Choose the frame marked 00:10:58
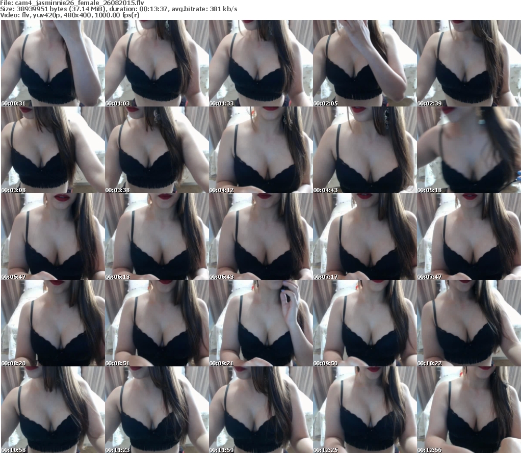Screen dimensions: 522x453 (x=53, y=410)
